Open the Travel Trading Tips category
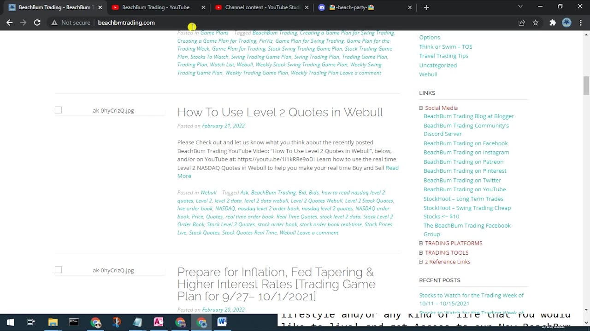Image resolution: width=590 pixels, height=331 pixels. 443,56
